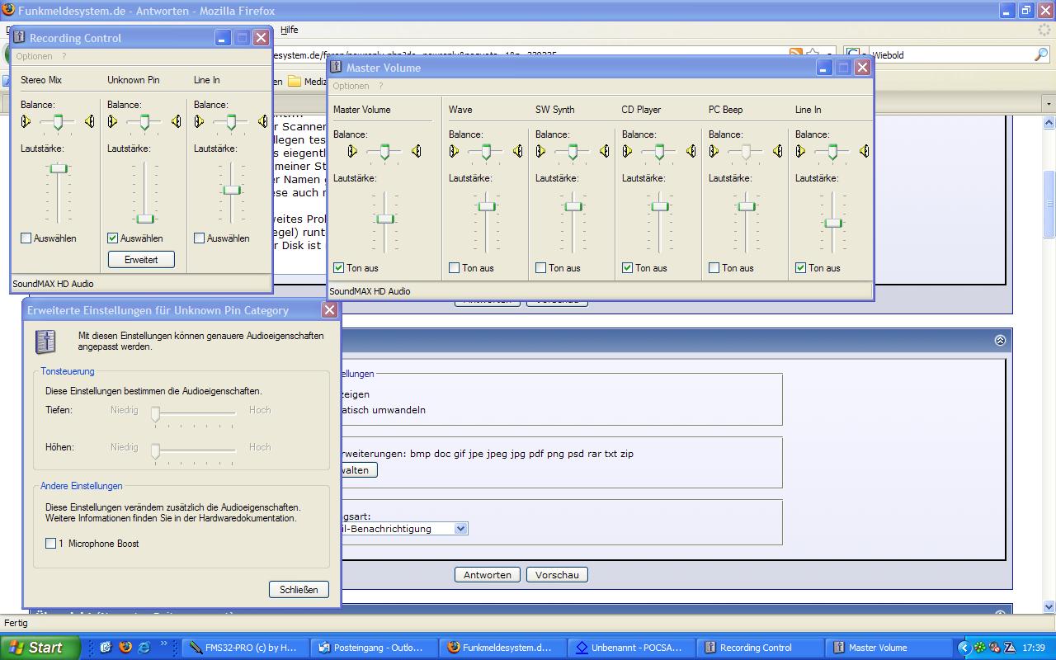Expand the hidden system tray icons arrow
Viewport: 1056px width, 660px height.
coord(963,648)
